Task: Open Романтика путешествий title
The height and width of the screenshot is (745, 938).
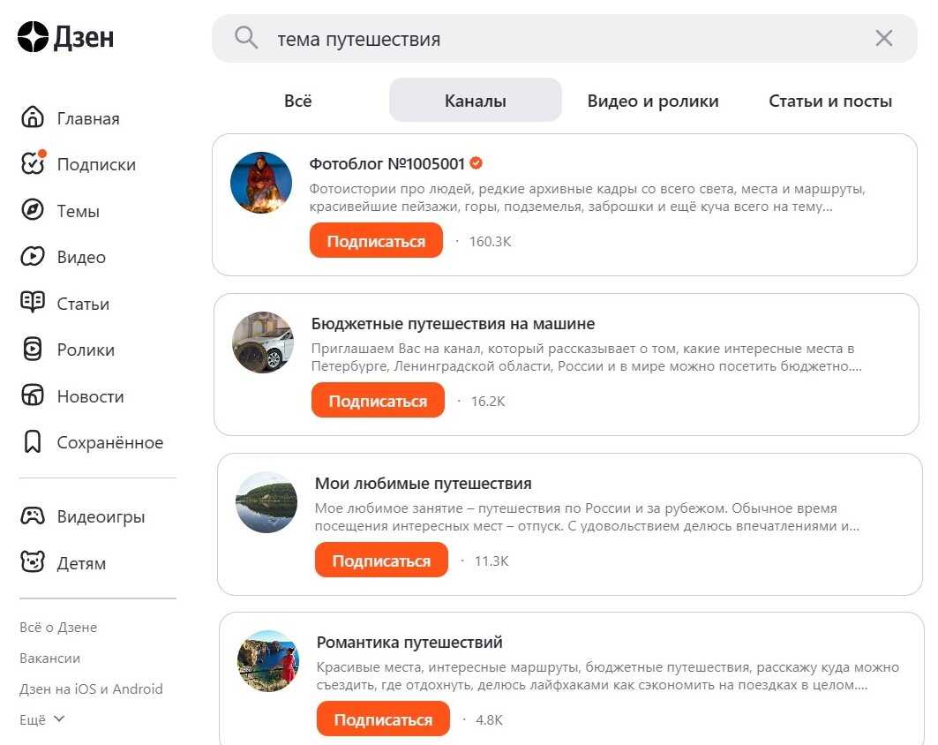Action: coord(409,642)
